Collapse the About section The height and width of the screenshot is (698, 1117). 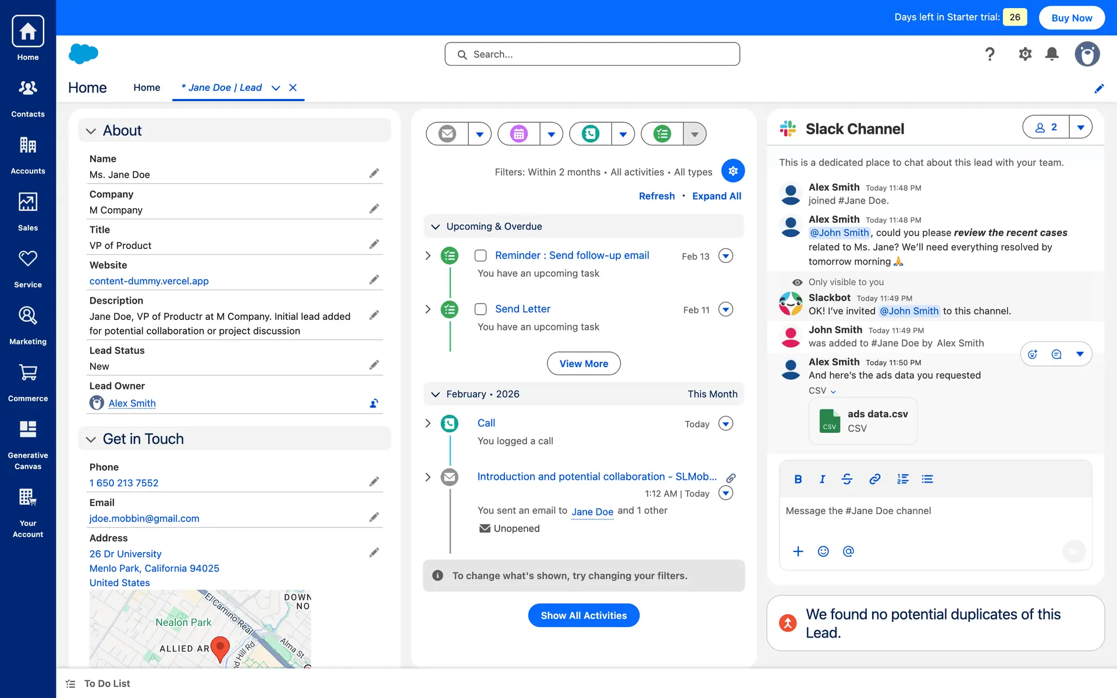[91, 131]
